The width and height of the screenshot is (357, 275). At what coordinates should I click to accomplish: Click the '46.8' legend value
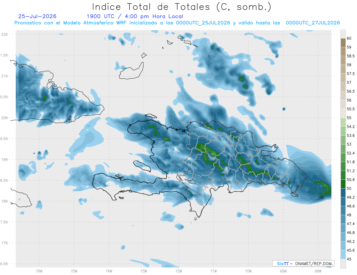(x=350, y=233)
